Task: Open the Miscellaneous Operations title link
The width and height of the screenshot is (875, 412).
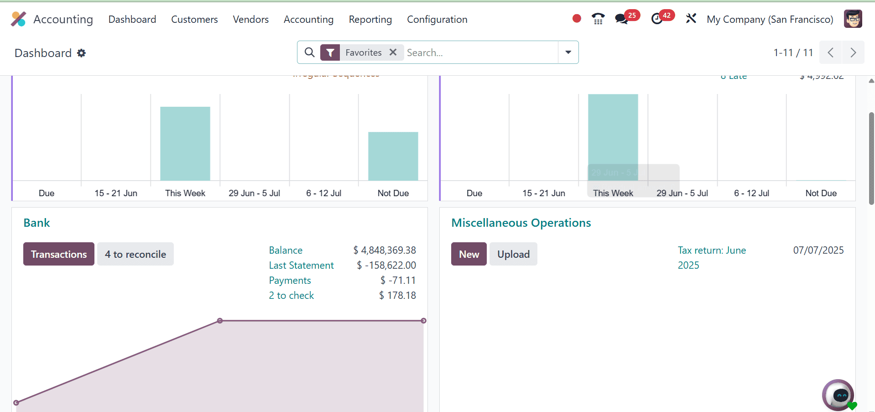Action: pos(521,223)
